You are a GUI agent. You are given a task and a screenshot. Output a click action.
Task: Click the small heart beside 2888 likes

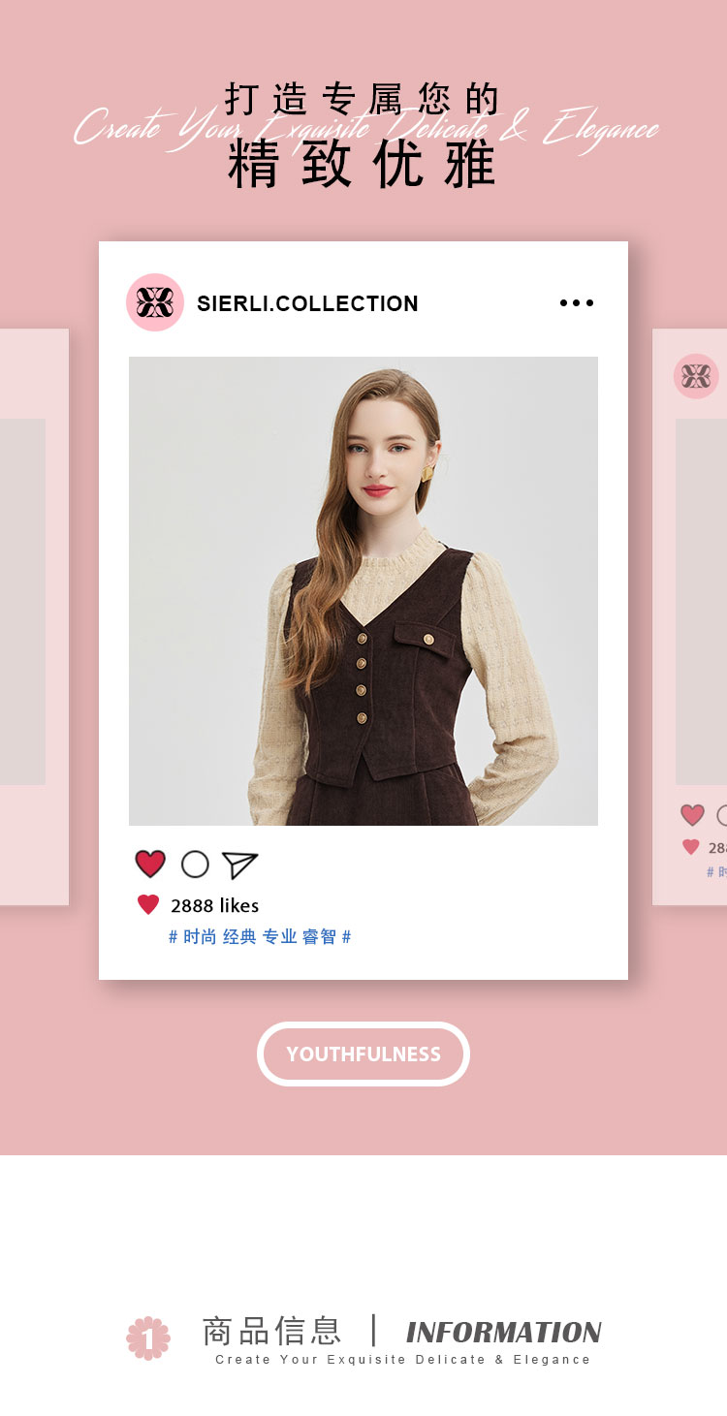pyautogui.click(x=148, y=905)
